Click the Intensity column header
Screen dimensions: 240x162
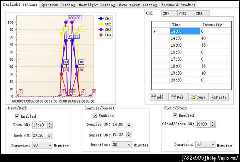(216, 25)
